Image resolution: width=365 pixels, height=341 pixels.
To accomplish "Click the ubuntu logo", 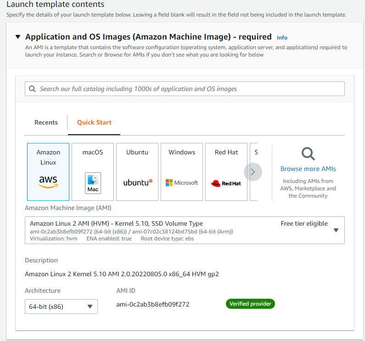I will pos(138,182).
